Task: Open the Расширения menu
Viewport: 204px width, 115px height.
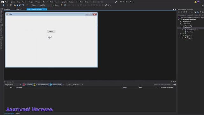Action: click(x=74, y=2)
